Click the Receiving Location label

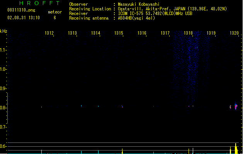pos(90,9)
